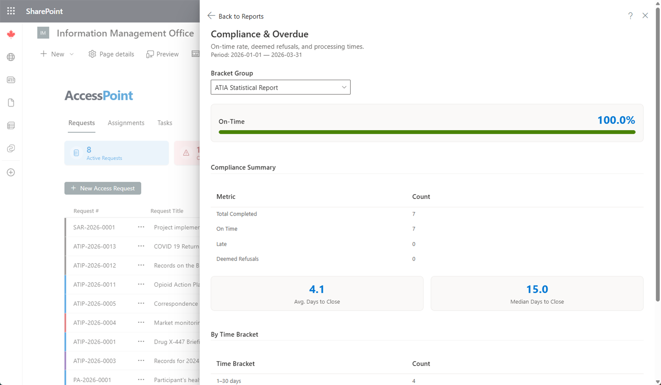Switch to the Assignments tab
661x385 pixels.
point(126,123)
